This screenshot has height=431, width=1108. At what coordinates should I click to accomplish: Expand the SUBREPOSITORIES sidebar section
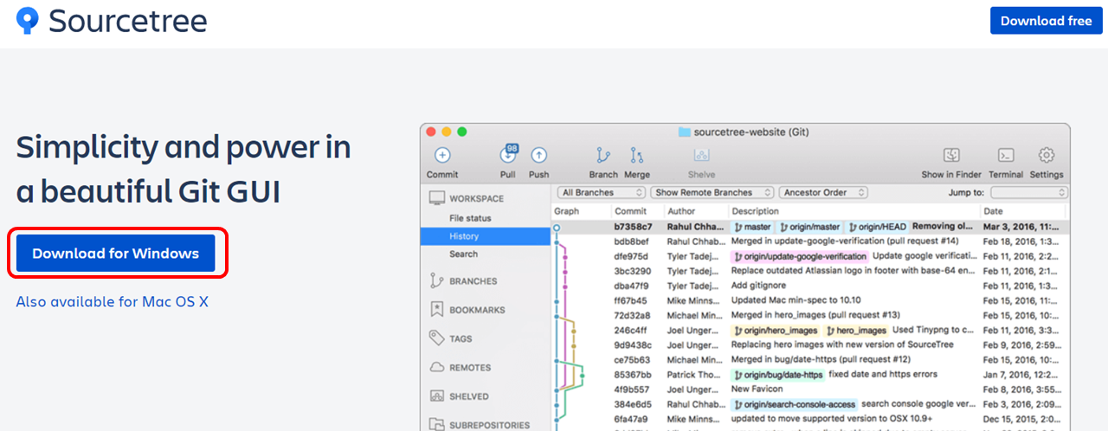coord(489,425)
